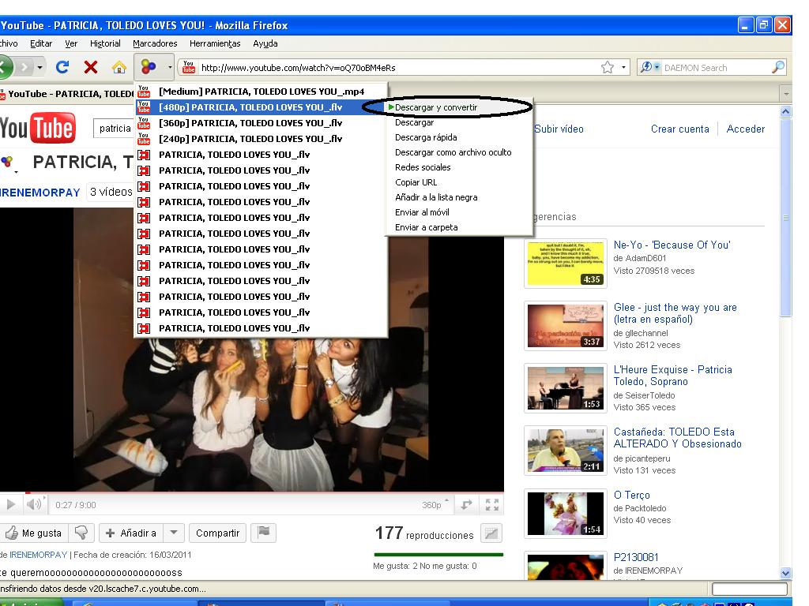Open Glee just the way you are link
Screen dimensions: 809x606
point(675,312)
